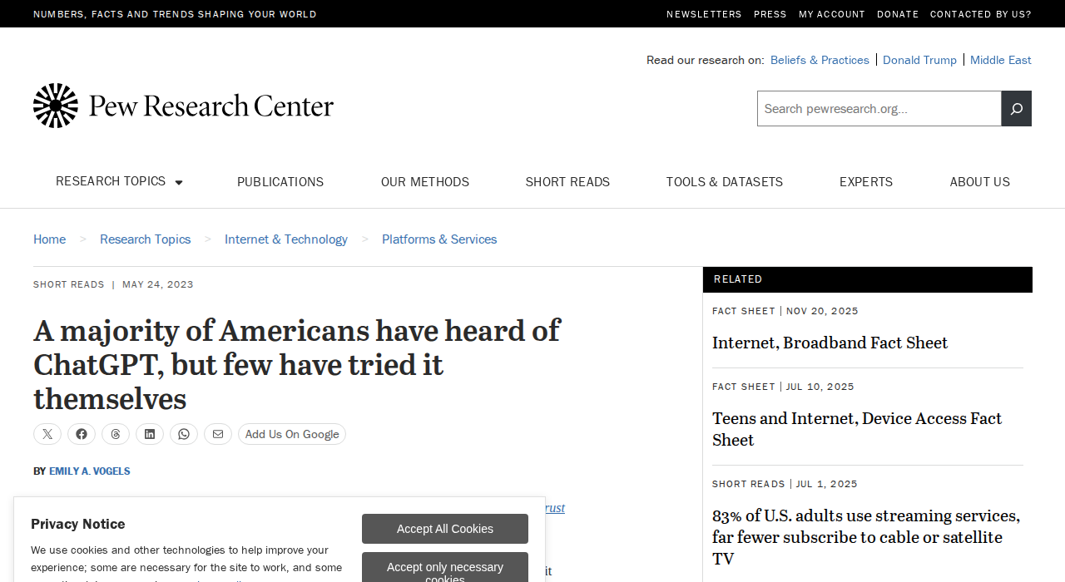Go to Home breadcrumb
This screenshot has height=582, width=1065.
pyautogui.click(x=49, y=239)
